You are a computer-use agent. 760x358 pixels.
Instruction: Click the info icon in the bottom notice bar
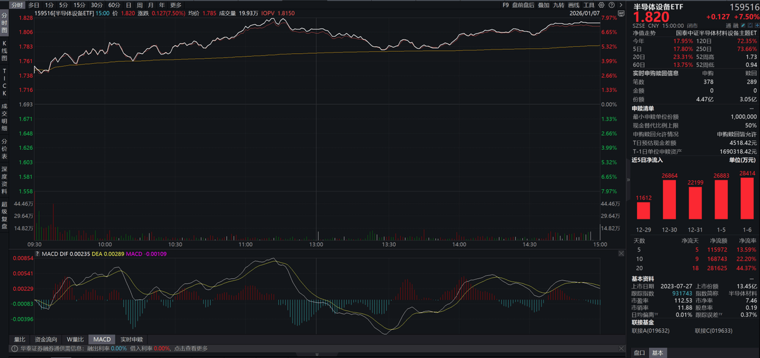(x=13, y=348)
